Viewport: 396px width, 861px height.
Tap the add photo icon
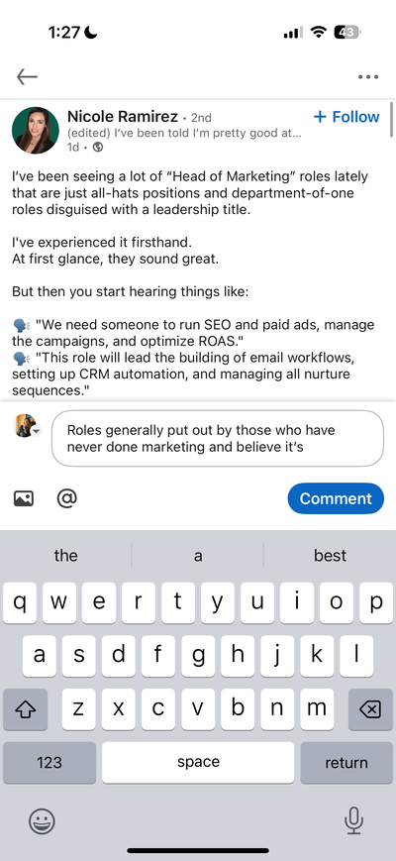[x=24, y=498]
